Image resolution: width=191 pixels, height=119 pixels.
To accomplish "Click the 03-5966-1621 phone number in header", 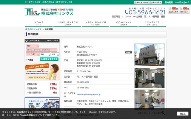I will point(147,12).
